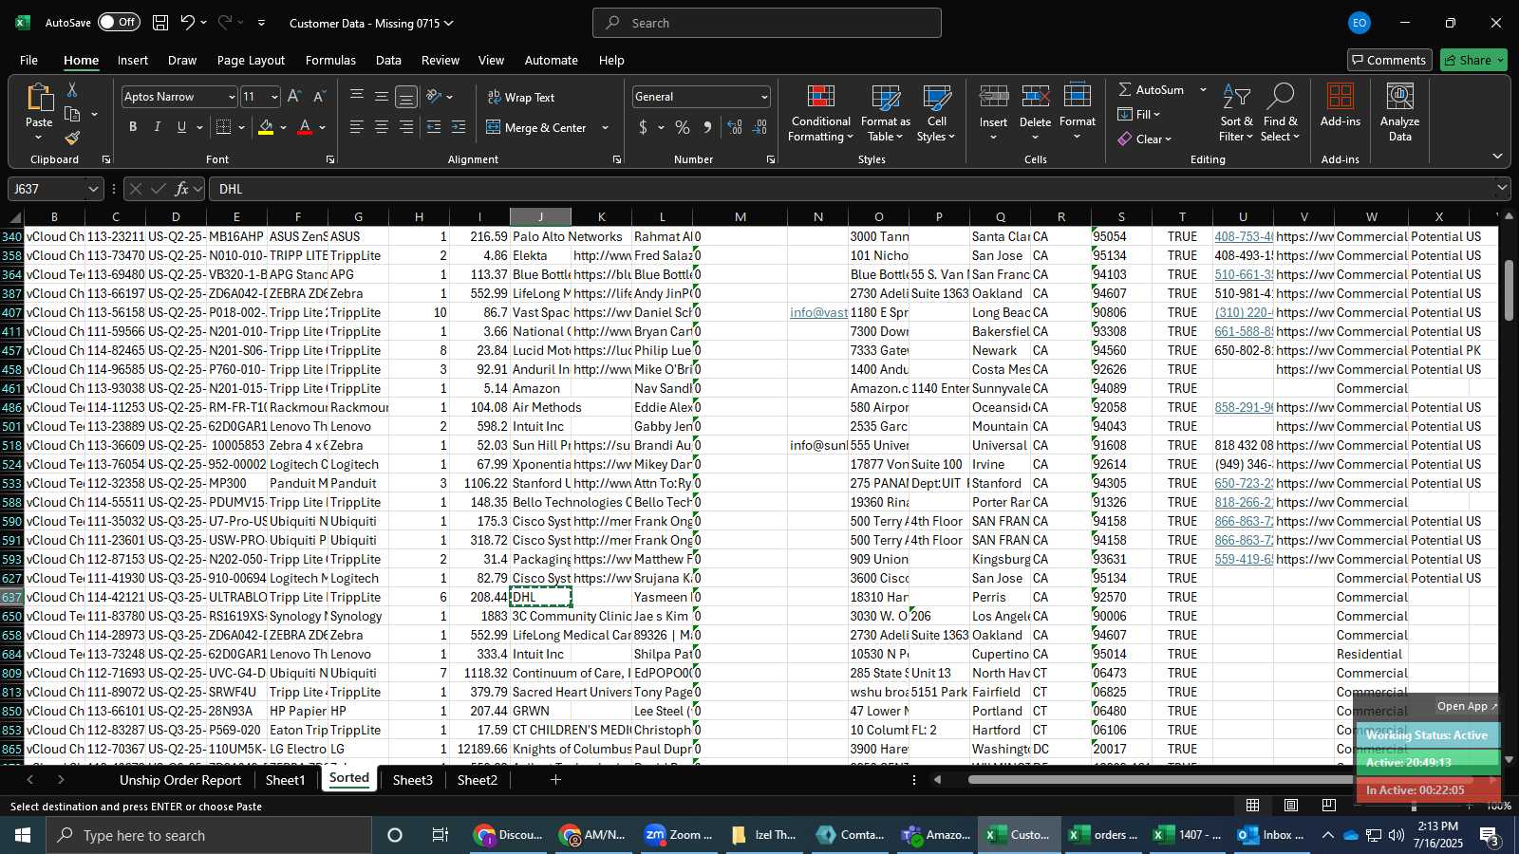This screenshot has width=1519, height=854.
Task: Click the Borders icon
Action: tap(223, 127)
